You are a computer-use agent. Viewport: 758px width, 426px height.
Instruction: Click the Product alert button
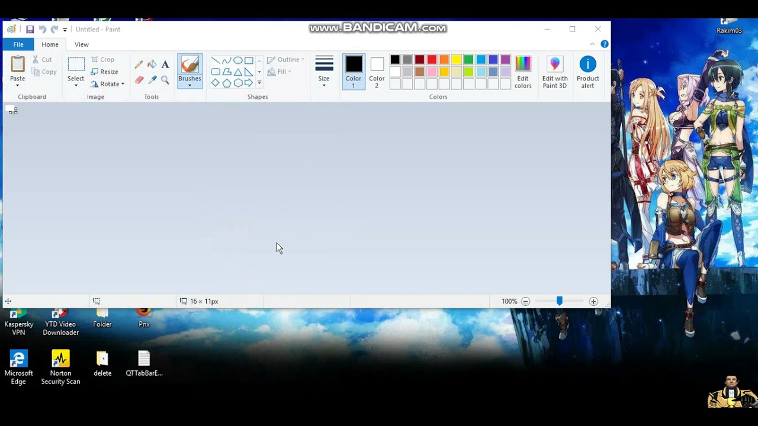[x=587, y=72]
